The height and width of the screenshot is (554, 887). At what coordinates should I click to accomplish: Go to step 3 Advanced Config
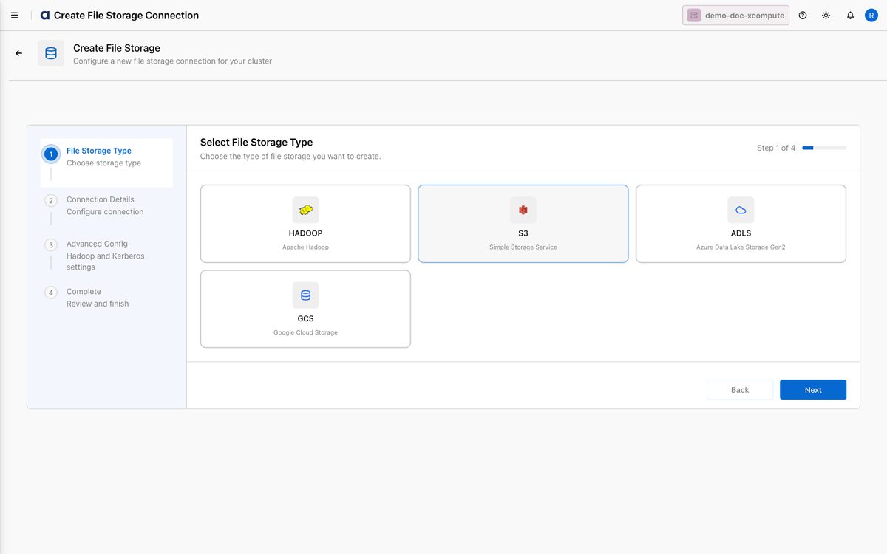106,255
